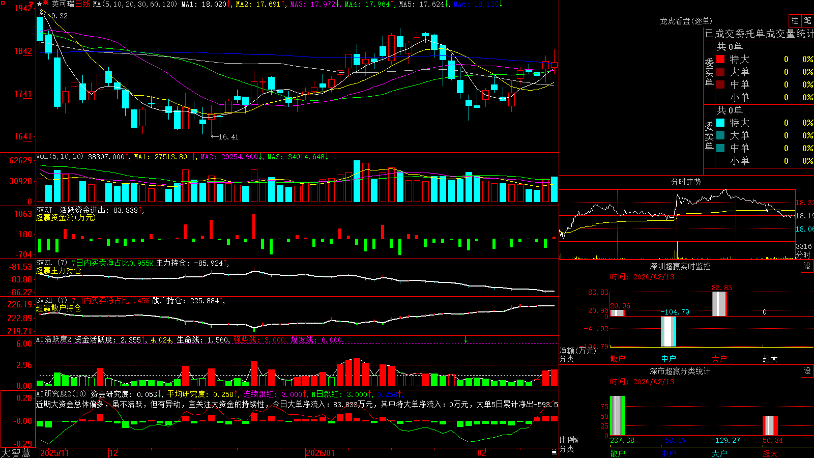Click 龙虎看盘(逐单) panel title
The height and width of the screenshot is (458, 814).
tap(686, 21)
